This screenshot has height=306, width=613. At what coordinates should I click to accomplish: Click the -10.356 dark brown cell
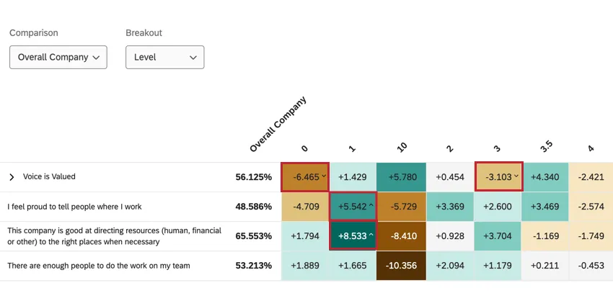tap(401, 266)
